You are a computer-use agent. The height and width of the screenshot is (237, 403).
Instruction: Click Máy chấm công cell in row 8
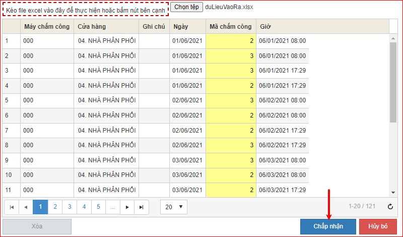coord(47,145)
